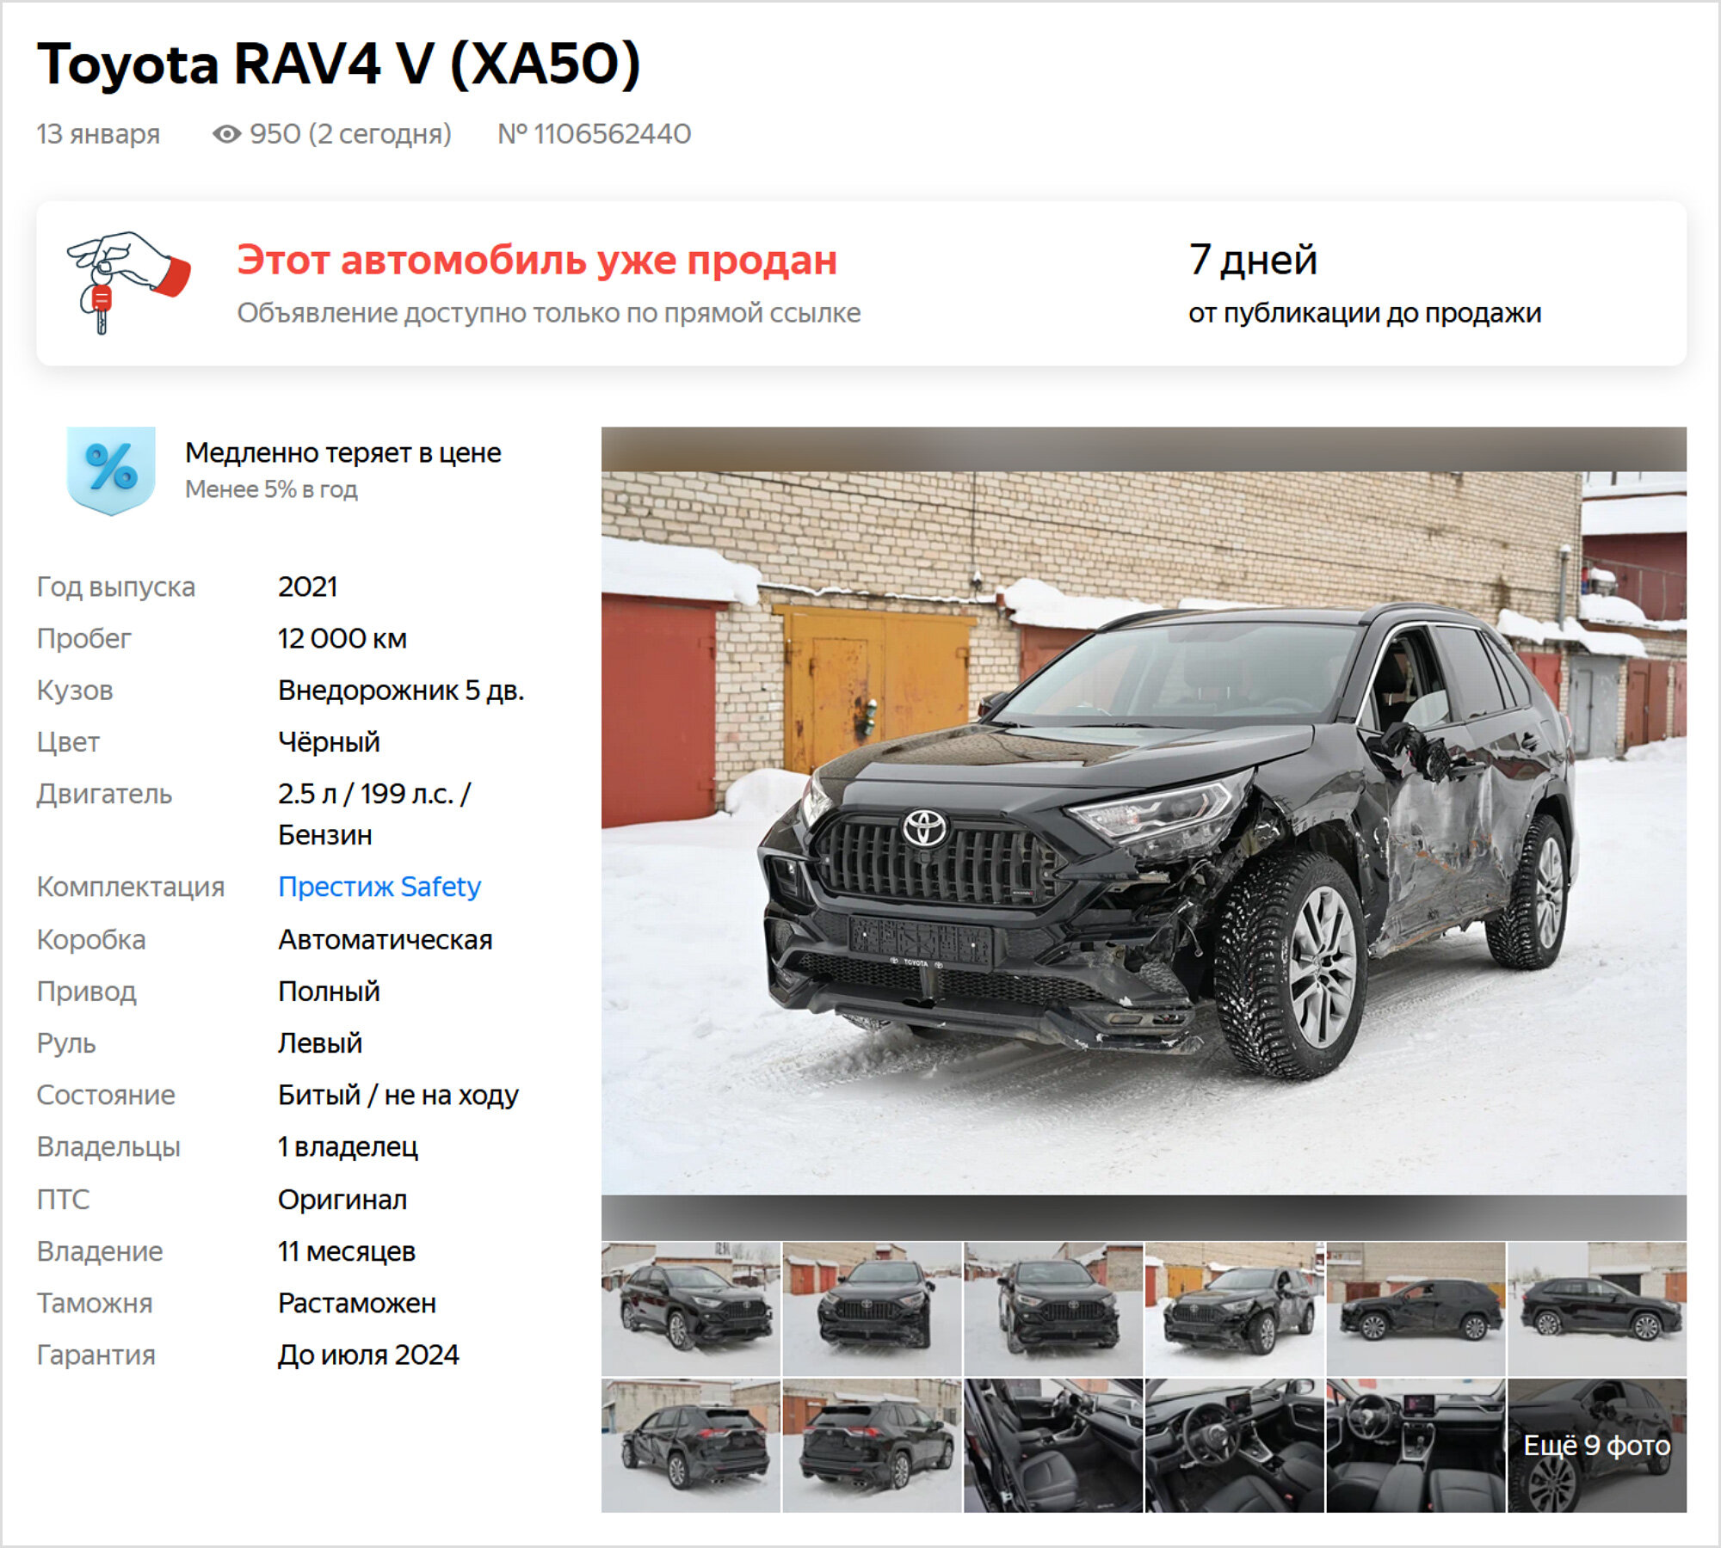Open the first thumbnail in the bottom row
The height and width of the screenshot is (1548, 1721).
(x=691, y=1445)
